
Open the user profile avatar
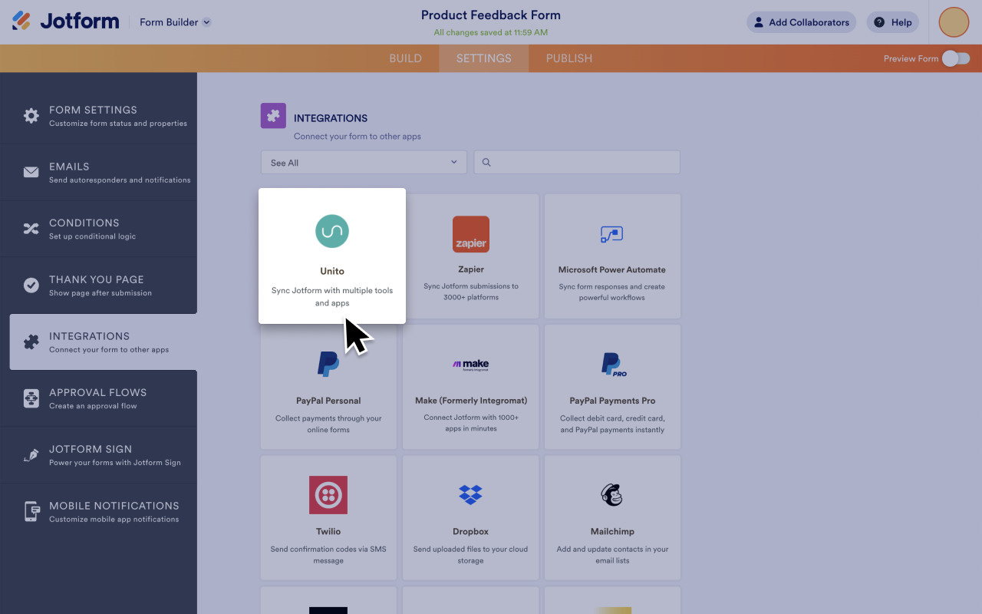click(954, 22)
